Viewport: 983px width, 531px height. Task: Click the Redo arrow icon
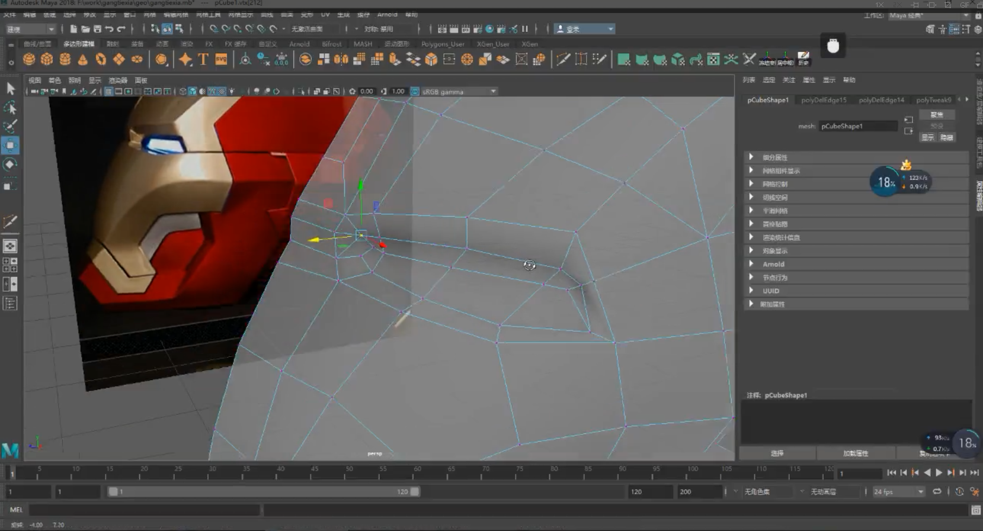tap(121, 28)
